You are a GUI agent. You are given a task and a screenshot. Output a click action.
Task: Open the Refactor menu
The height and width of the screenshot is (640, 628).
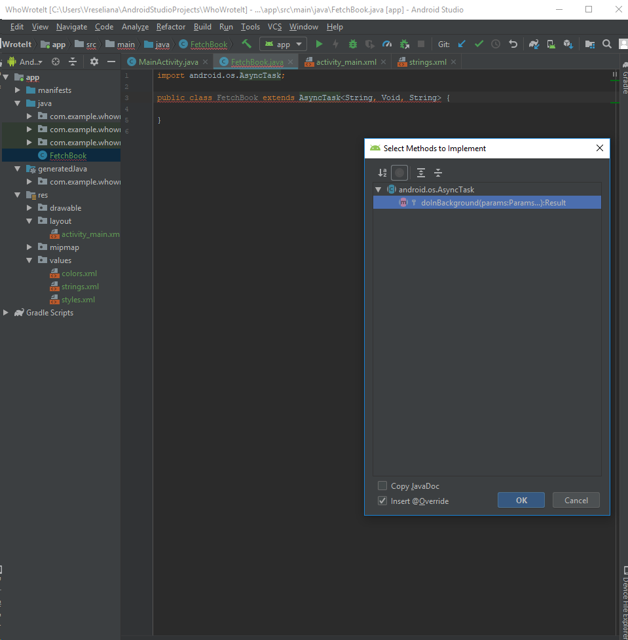(171, 27)
